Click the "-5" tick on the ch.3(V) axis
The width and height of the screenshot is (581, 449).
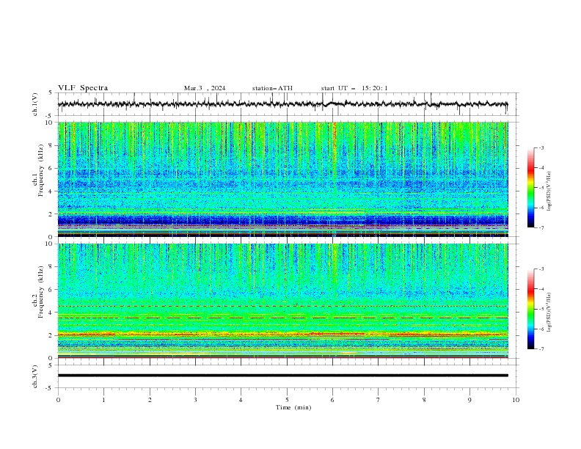click(49, 388)
